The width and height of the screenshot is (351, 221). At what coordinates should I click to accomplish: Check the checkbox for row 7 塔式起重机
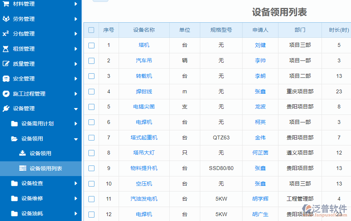pyautogui.click(x=91, y=138)
